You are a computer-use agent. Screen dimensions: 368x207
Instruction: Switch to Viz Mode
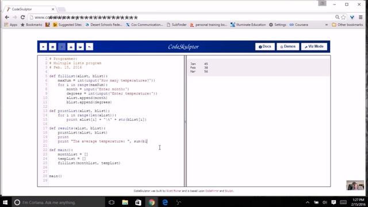point(314,47)
